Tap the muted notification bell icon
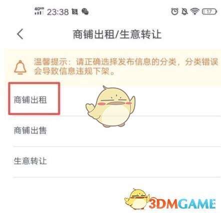The height and width of the screenshot is (213, 221). 184,12
